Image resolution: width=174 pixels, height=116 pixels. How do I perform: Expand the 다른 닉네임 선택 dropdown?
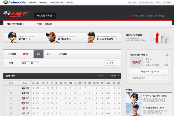click(x=149, y=78)
